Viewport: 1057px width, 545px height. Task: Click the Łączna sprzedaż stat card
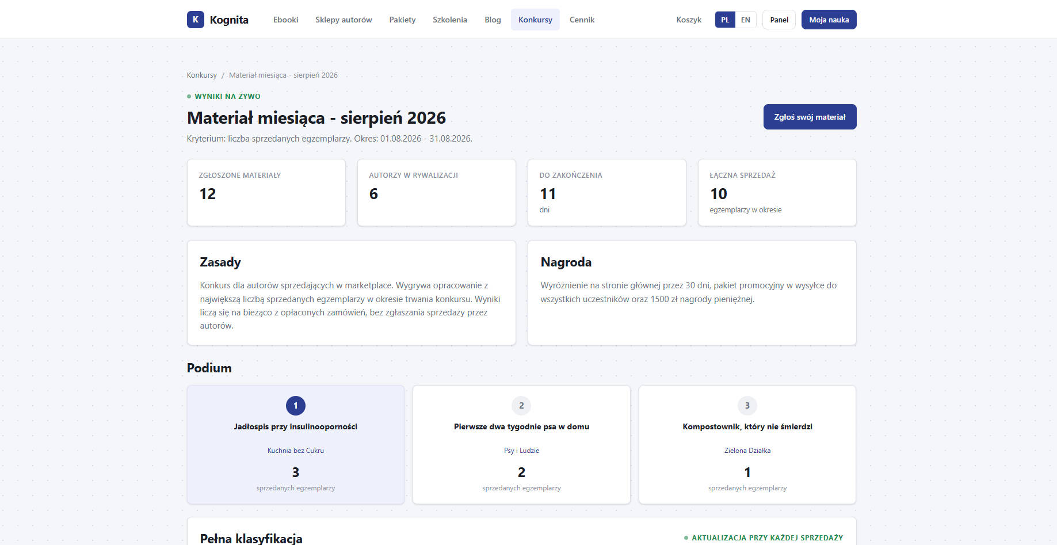click(x=777, y=193)
